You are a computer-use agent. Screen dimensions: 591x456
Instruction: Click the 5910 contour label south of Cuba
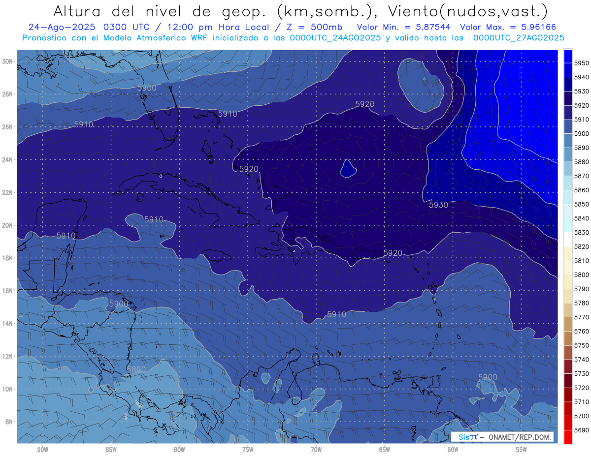pyautogui.click(x=154, y=219)
